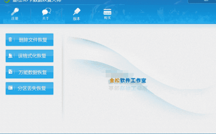
Task: Click the marker pen icon for 版本
Action: [76, 12]
